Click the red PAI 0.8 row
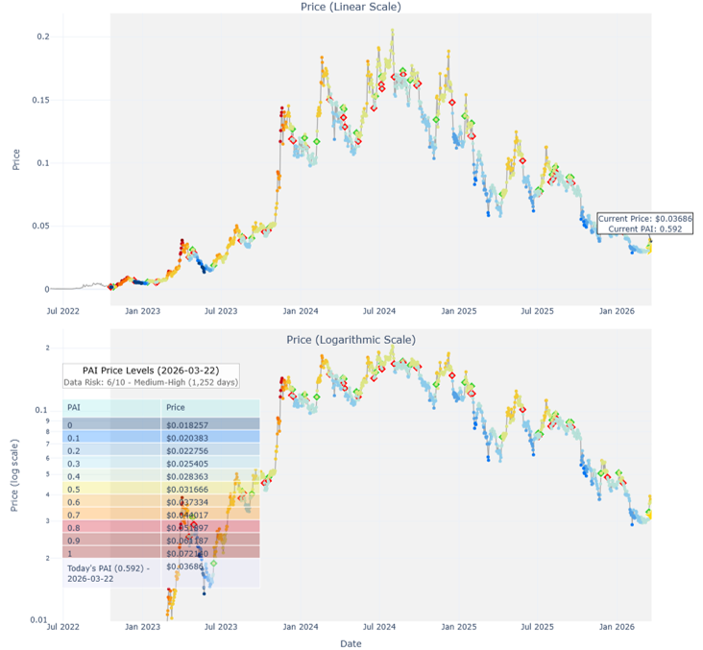703x650 pixels. 112,527
